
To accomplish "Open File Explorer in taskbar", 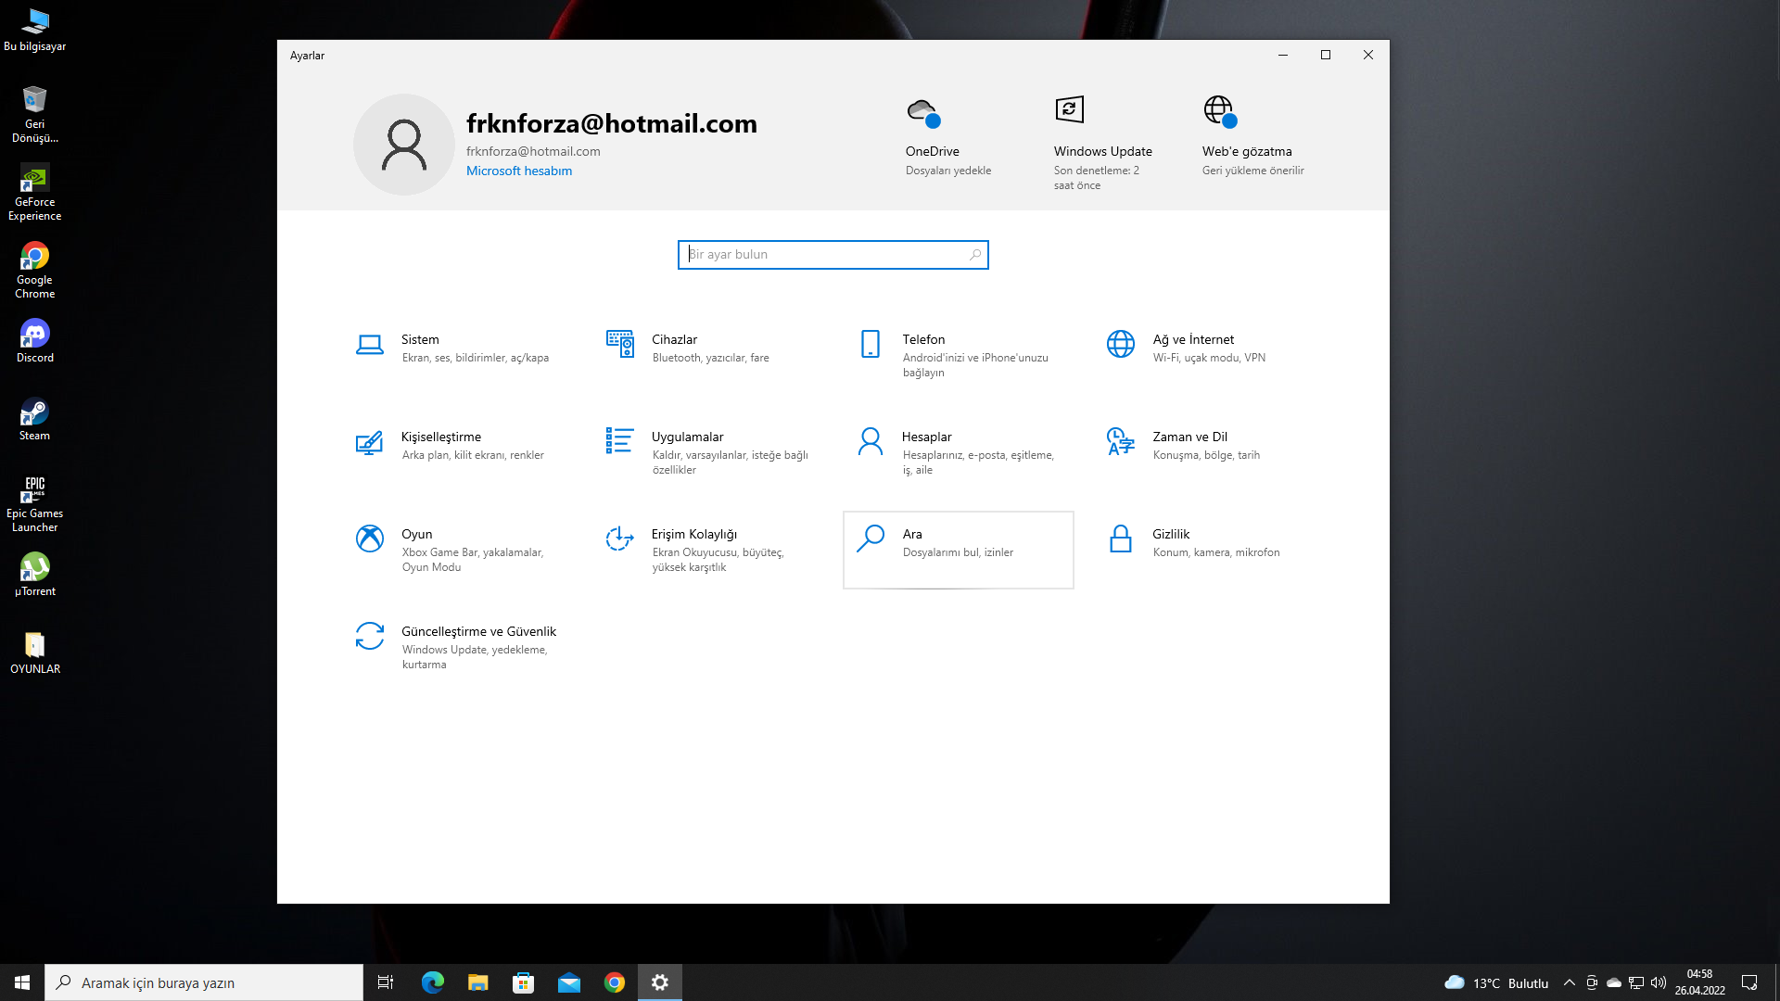I will 478,982.
